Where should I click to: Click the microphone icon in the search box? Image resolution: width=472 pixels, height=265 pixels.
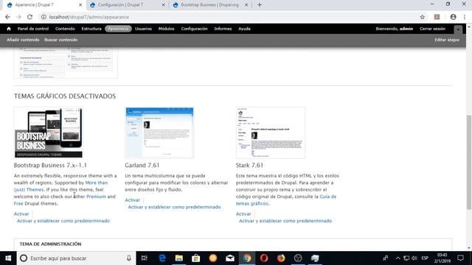tap(129, 258)
